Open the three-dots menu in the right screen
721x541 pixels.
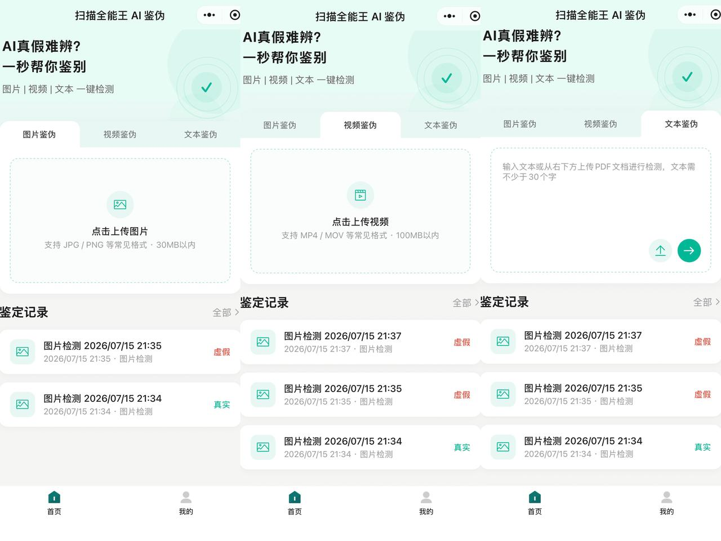pyautogui.click(x=690, y=15)
